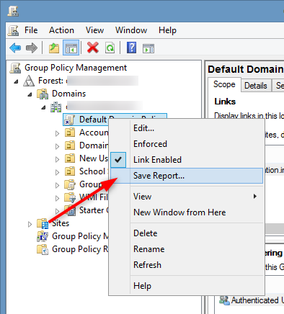Click the MMC console icon beside File menu

pyautogui.click(x=13, y=30)
